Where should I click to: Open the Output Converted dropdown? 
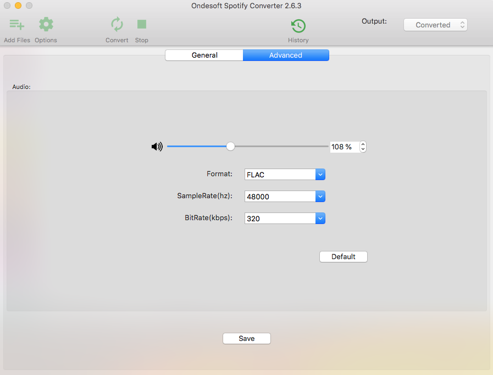(435, 25)
